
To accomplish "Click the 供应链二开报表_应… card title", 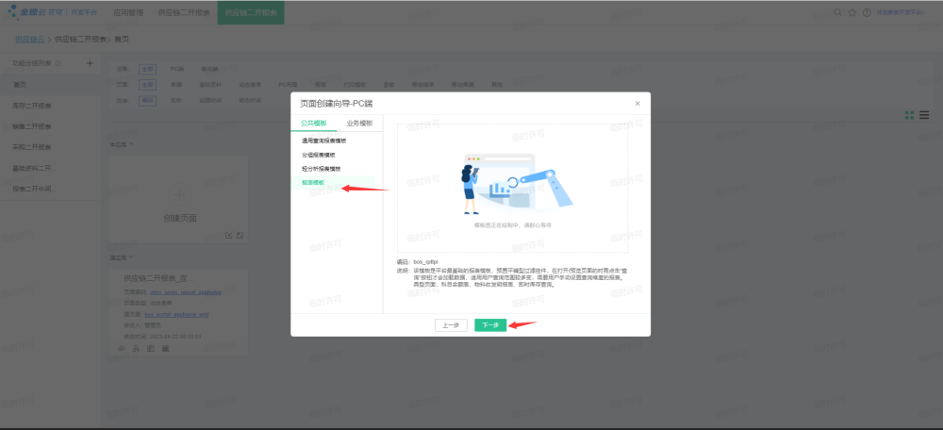I will pyautogui.click(x=158, y=278).
